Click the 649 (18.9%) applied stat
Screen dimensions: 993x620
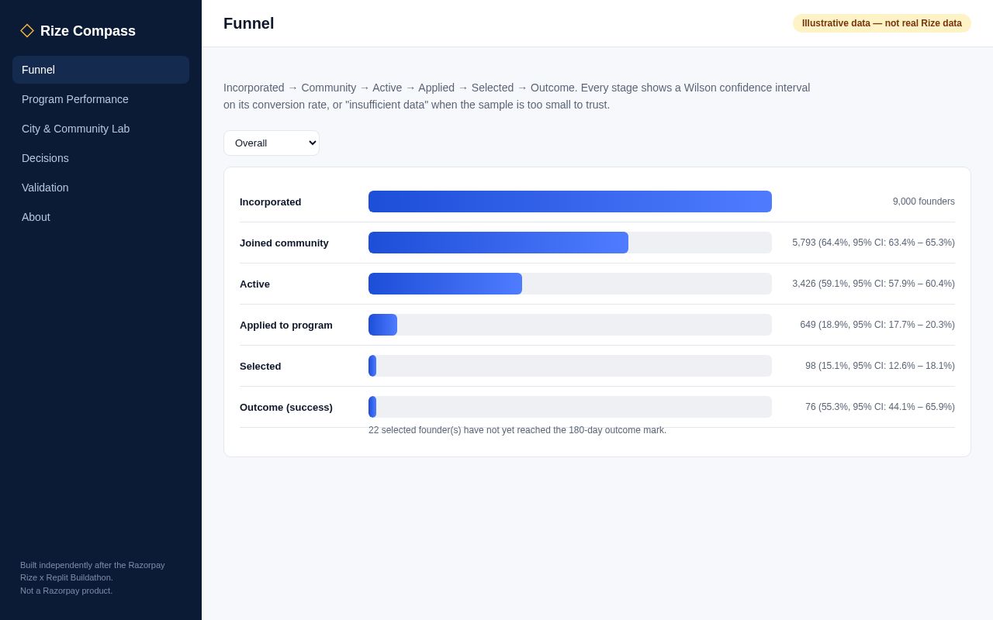877,325
